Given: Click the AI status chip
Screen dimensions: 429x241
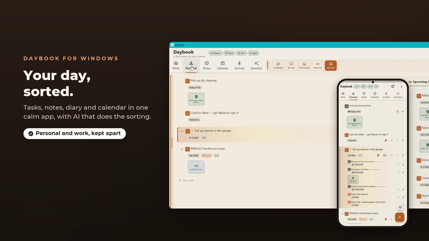Looking at the screenshot, I should (x=241, y=53).
